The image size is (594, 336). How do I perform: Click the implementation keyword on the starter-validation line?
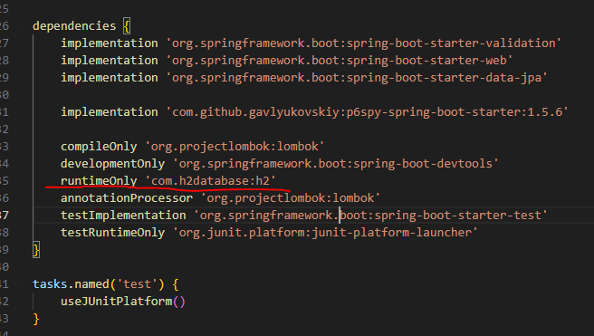tap(110, 43)
